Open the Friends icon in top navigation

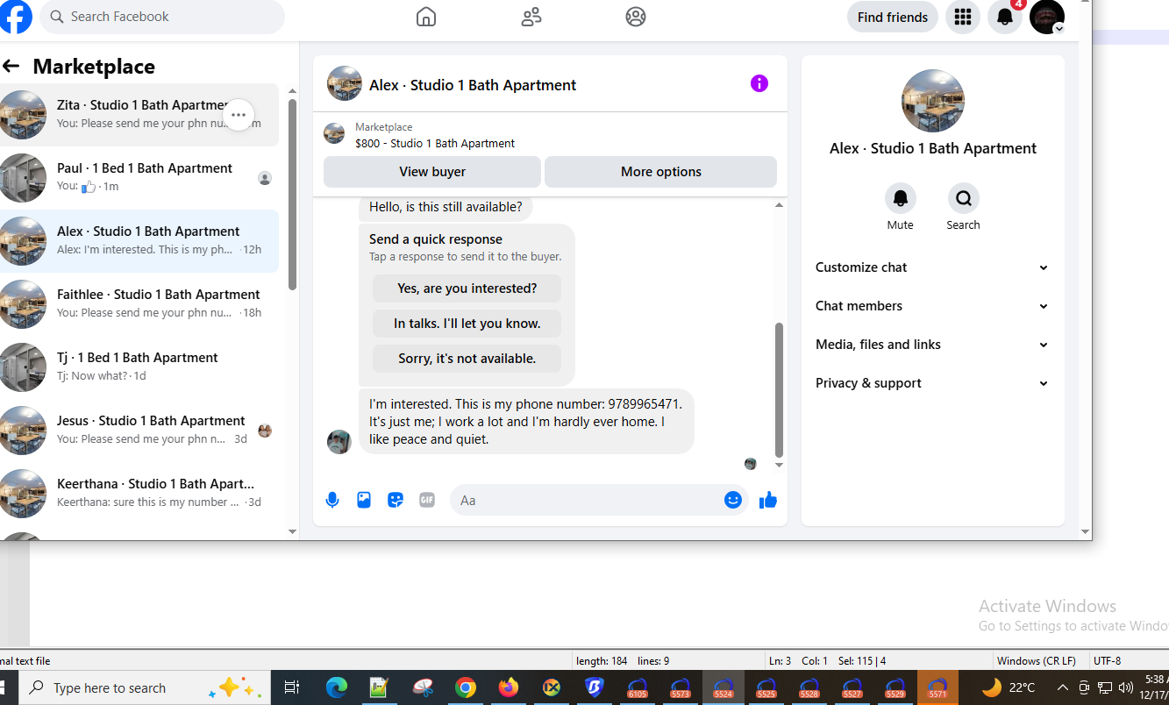coord(531,17)
